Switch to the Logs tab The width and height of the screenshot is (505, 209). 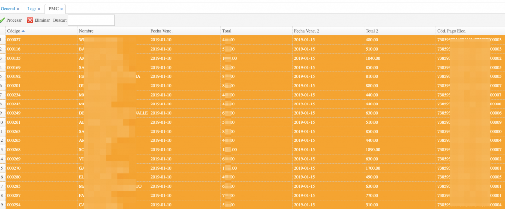[x=31, y=9]
